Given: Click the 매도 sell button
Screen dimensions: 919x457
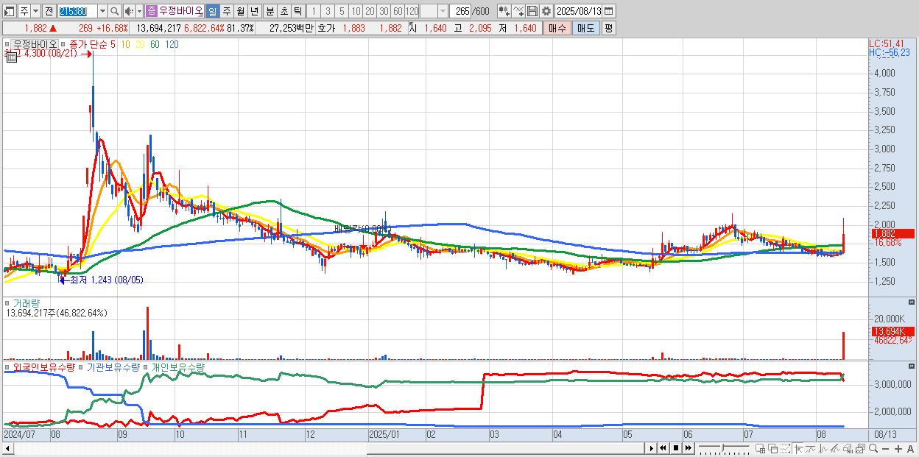Looking at the screenshot, I should [586, 28].
